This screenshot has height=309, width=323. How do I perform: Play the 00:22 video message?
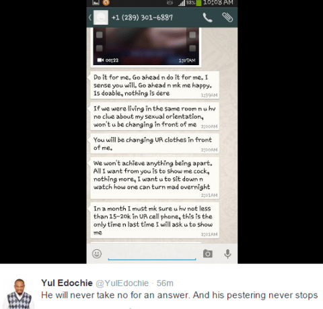click(x=146, y=46)
